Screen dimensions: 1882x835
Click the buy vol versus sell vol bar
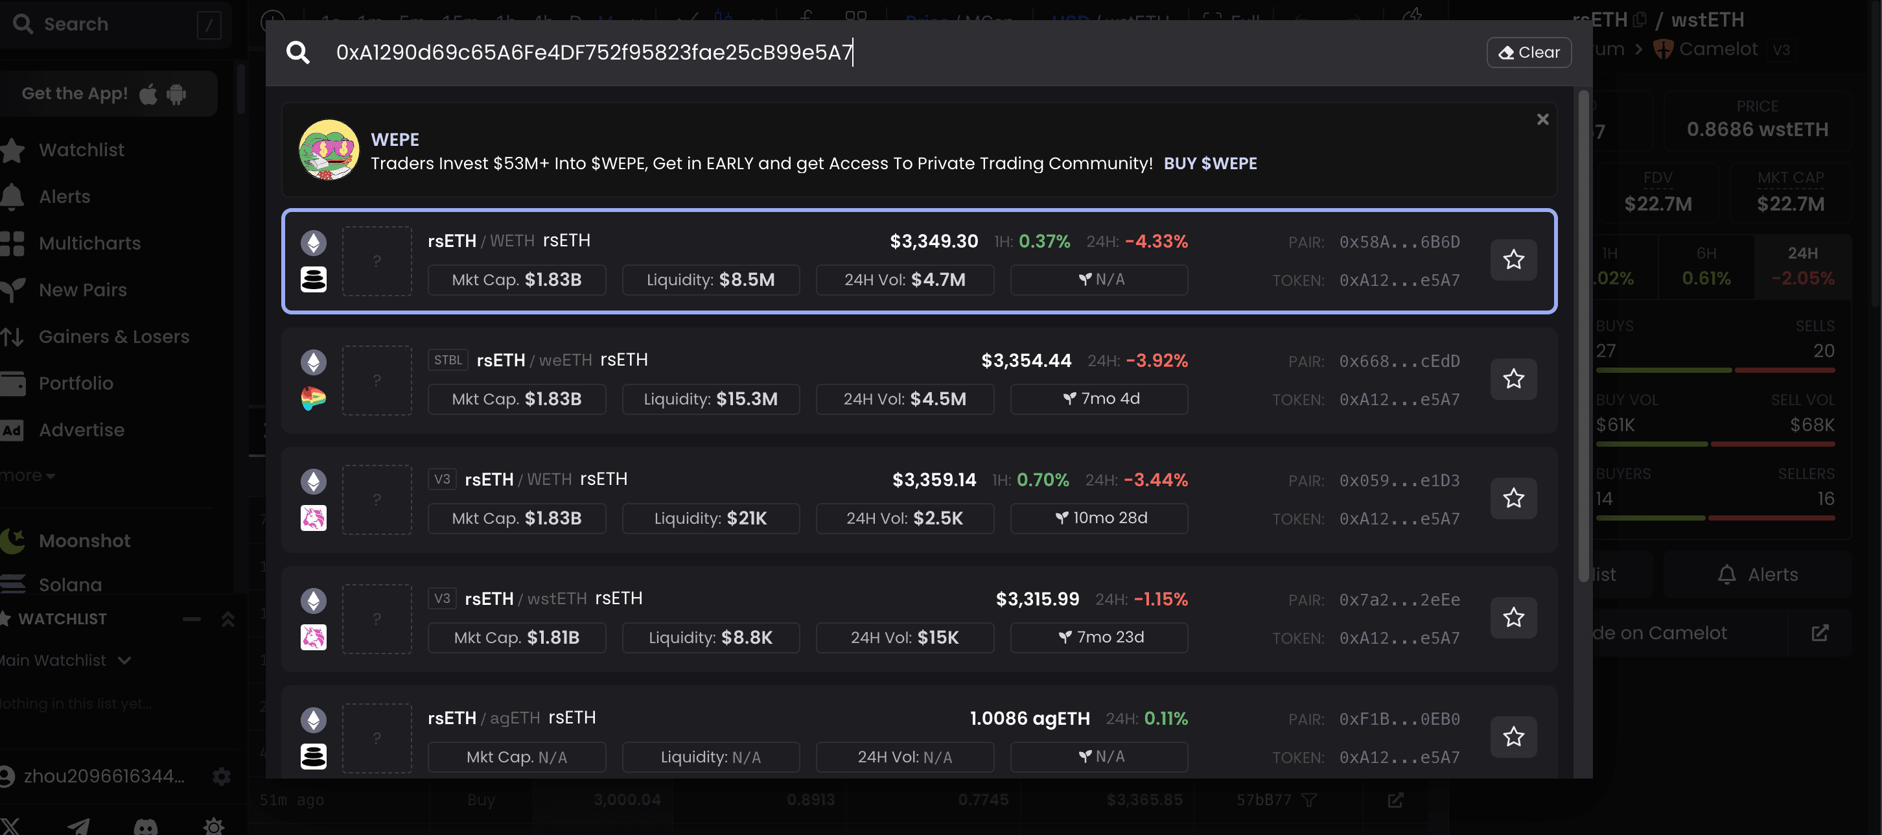click(1715, 444)
